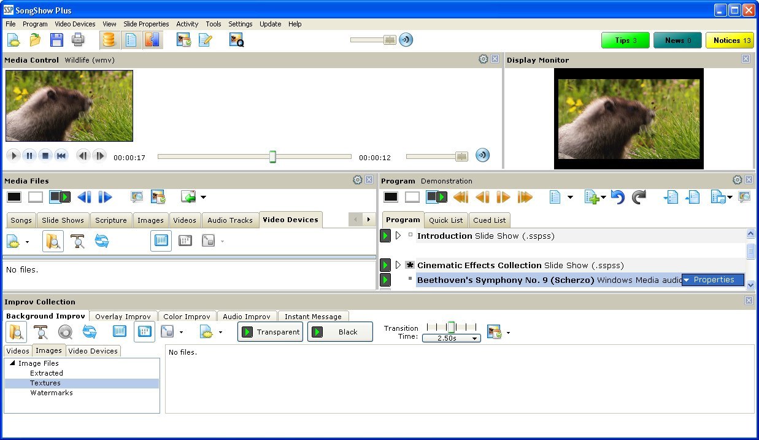Rewind Wildlife video to the beginning
Screen dimensions: 759x440
(x=61, y=156)
